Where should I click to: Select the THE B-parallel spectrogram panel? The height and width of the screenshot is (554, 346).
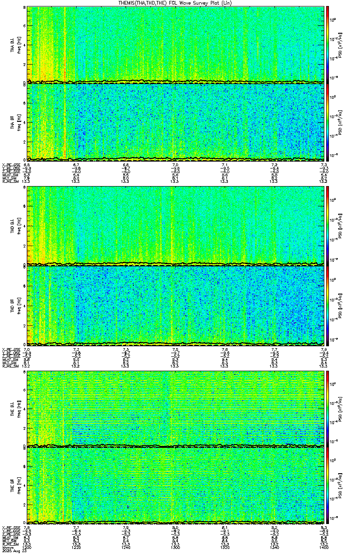(175, 486)
